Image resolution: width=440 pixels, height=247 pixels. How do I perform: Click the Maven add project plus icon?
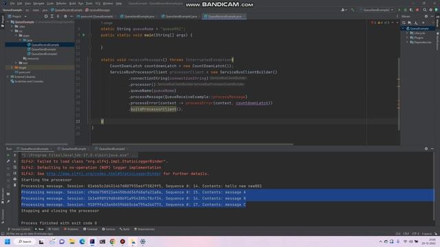(423, 23)
